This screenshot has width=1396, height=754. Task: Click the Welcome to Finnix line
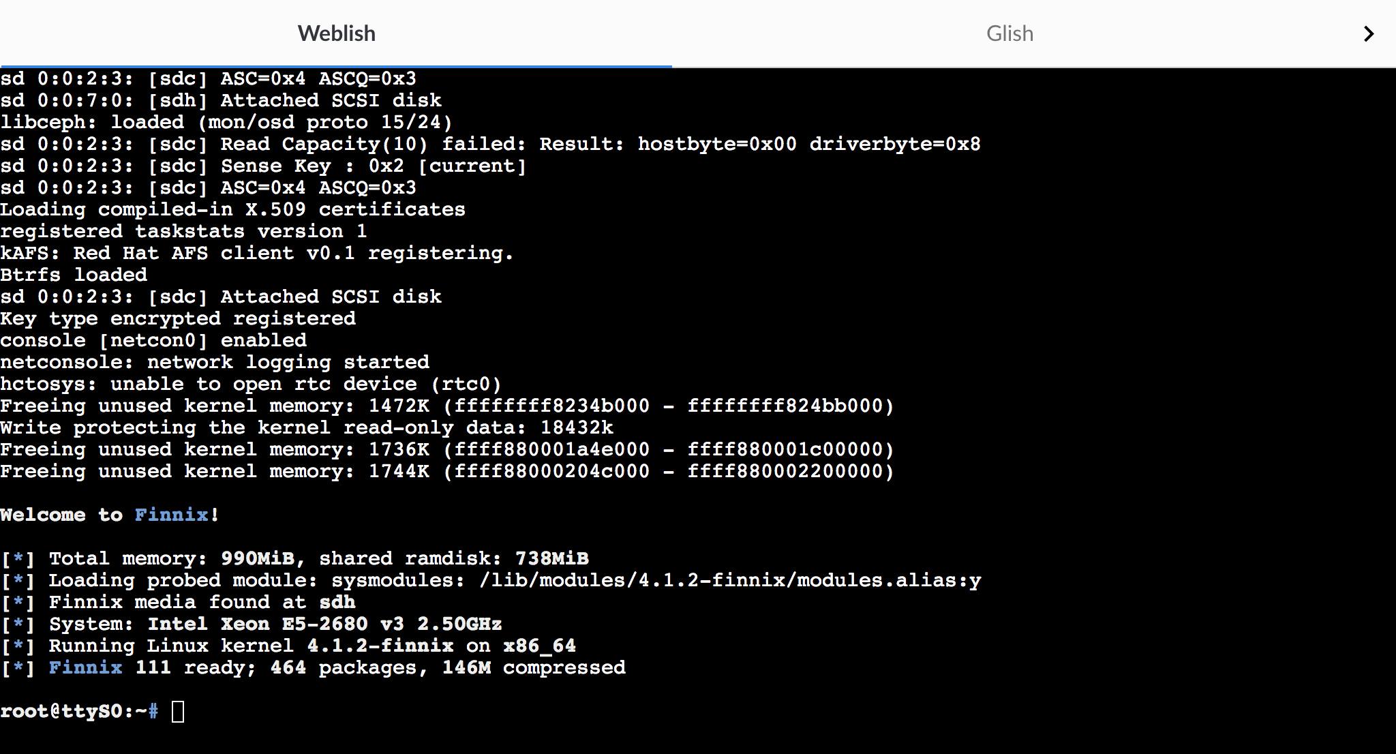click(109, 515)
